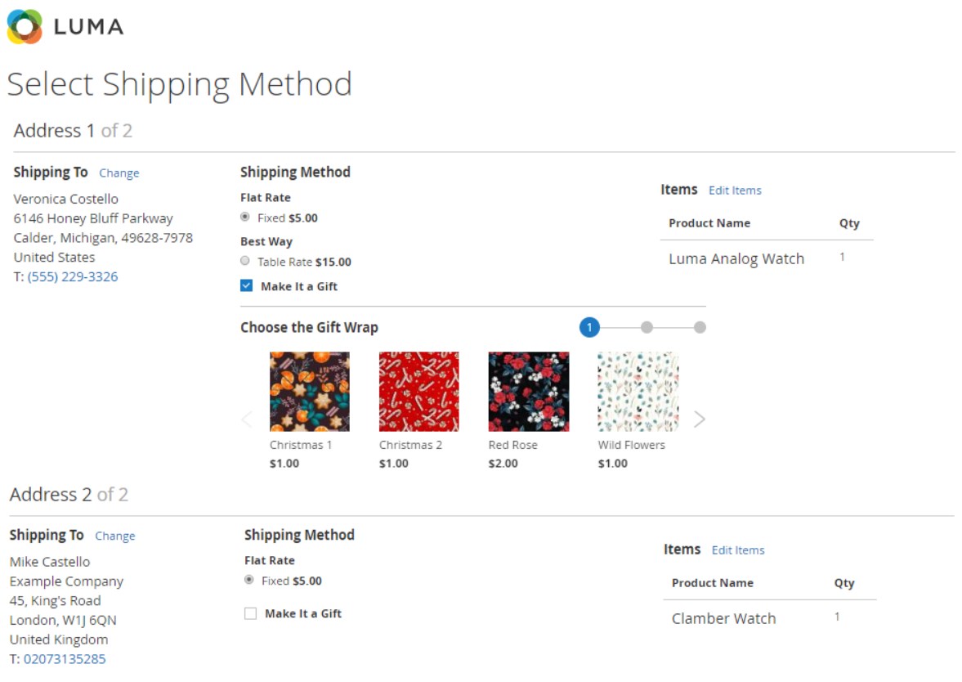Select Fixed $5.00 rate for Address 1

tap(245, 217)
